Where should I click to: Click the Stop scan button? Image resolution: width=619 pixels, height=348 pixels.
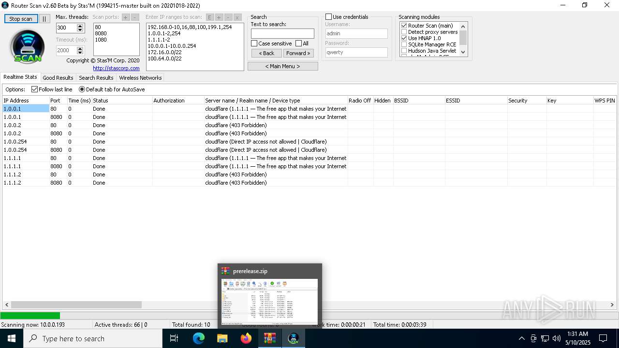point(21,19)
